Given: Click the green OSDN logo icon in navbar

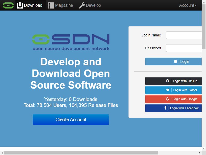Looking at the screenshot, I should 8,5.
